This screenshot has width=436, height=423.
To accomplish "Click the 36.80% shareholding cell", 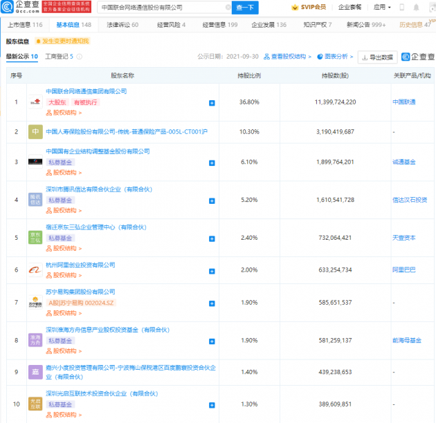I will tap(249, 102).
